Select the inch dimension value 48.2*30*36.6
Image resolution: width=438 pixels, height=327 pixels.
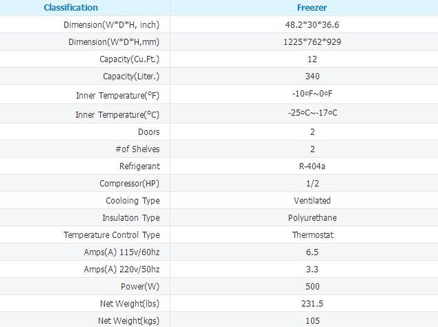tap(312, 25)
